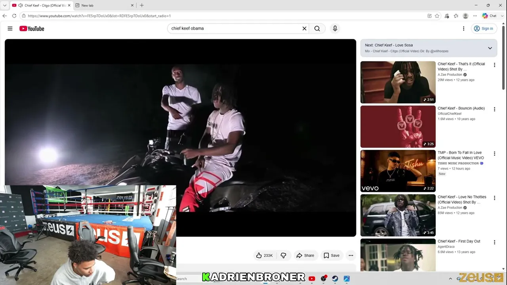Screen dimensions: 507x285
Task: Play TMP Born To Fall In Love thumbnail
Action: (x=398, y=171)
